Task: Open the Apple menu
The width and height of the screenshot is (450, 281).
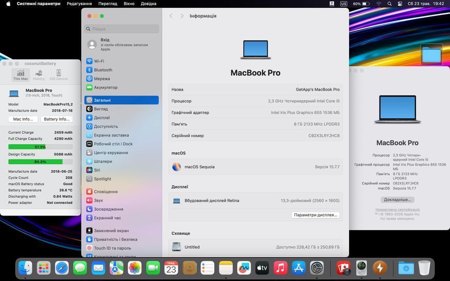Action: coord(8,4)
